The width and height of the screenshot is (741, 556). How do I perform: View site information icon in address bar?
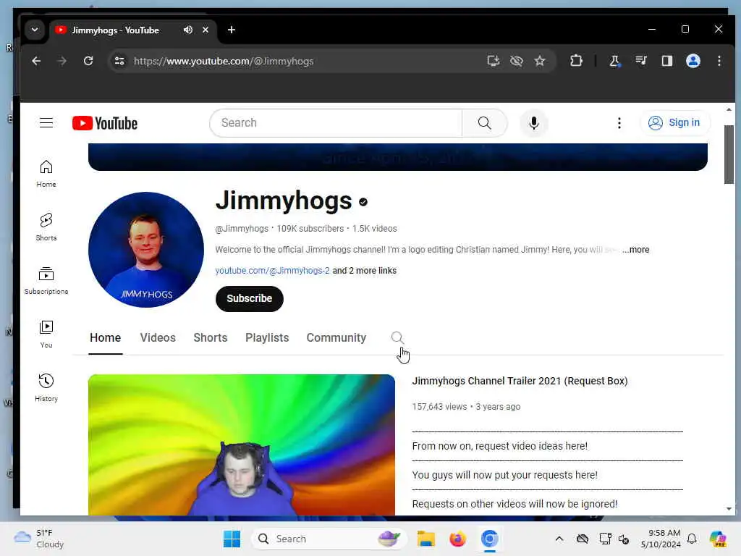119,61
